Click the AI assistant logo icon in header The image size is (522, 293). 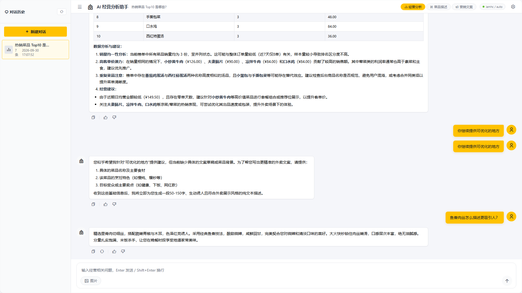91,7
